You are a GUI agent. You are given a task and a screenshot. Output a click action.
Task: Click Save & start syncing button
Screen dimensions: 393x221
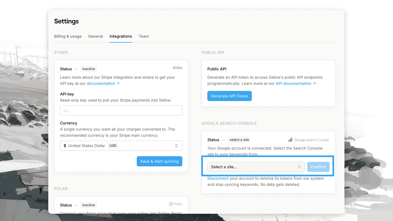click(159, 161)
